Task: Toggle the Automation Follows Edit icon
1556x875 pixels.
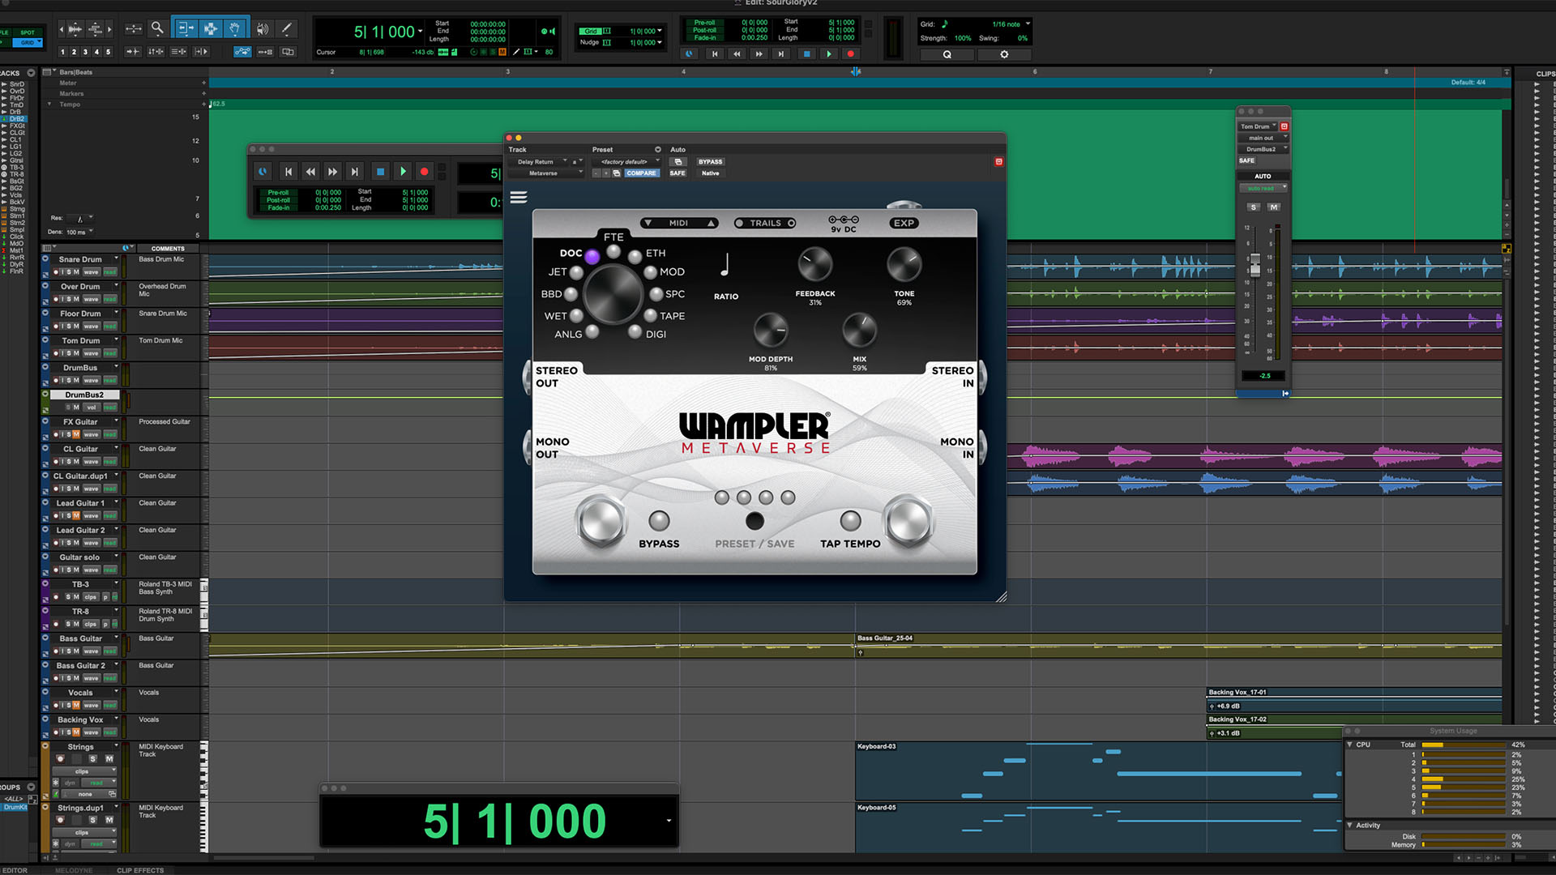Action: pyautogui.click(x=242, y=52)
